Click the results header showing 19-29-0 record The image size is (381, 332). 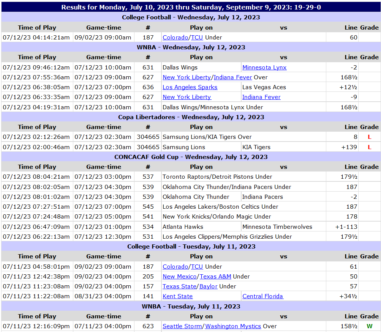point(191,7)
